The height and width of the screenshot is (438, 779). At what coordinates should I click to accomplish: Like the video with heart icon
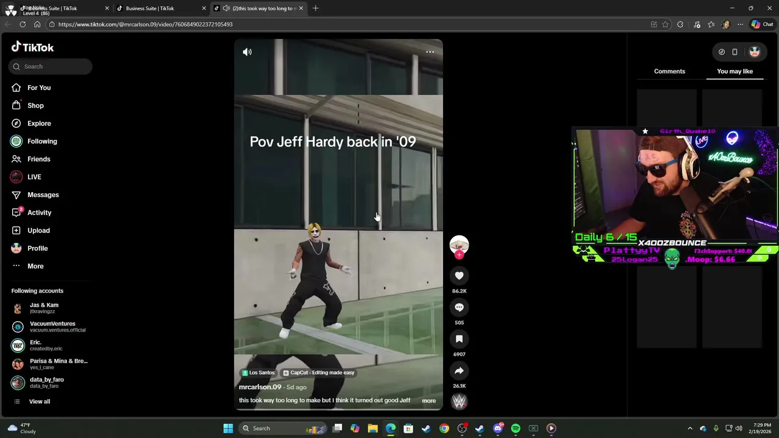tap(459, 276)
